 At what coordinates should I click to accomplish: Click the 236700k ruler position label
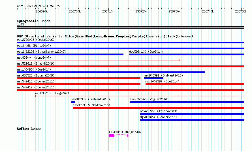click(x=75, y=11)
